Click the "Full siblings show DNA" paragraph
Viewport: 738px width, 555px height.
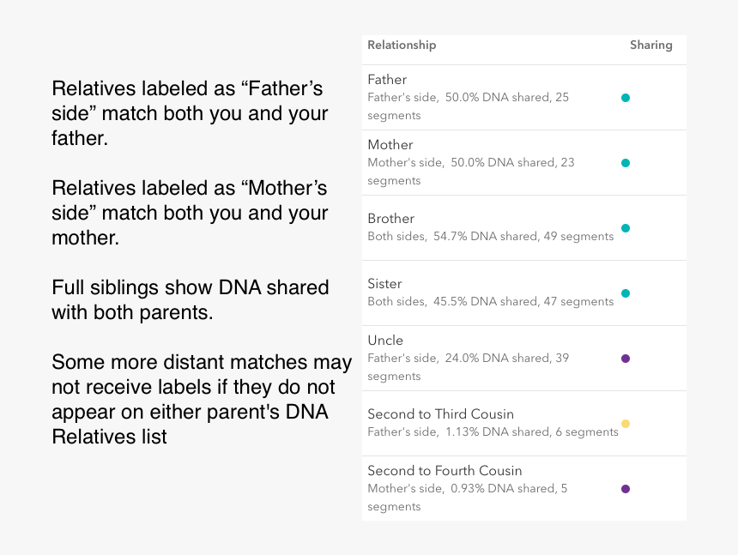(190, 299)
